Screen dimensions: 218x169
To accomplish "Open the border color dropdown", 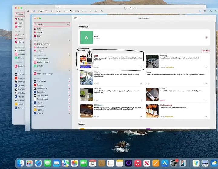I will point(71,11).
